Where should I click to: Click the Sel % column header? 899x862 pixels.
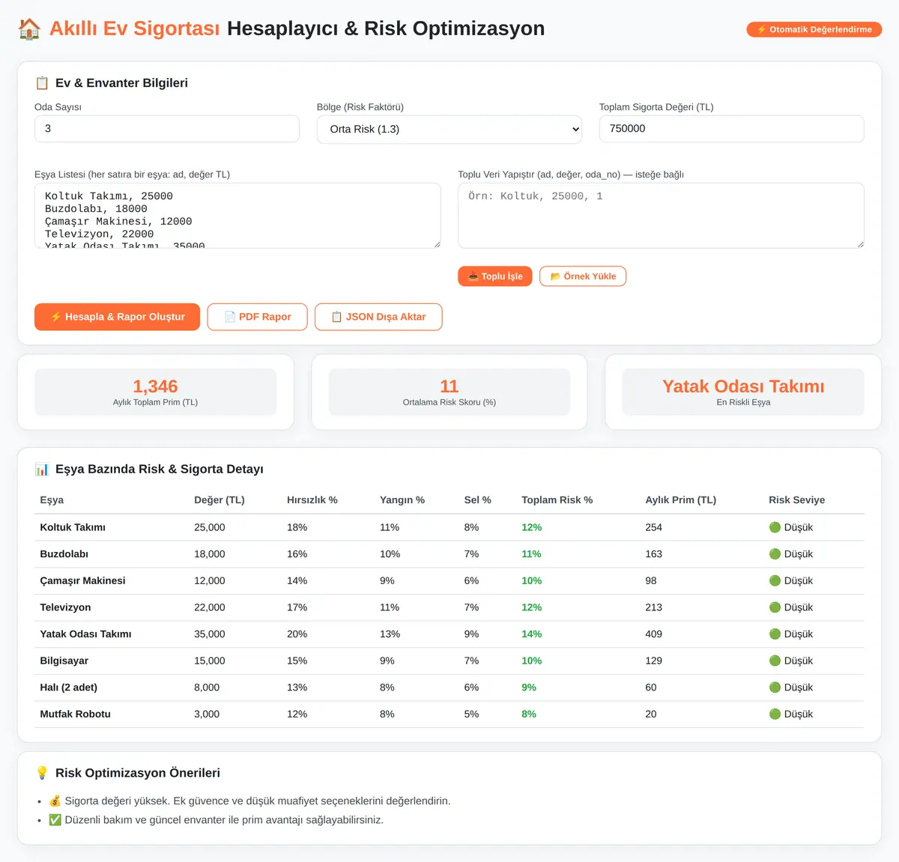[x=478, y=500]
